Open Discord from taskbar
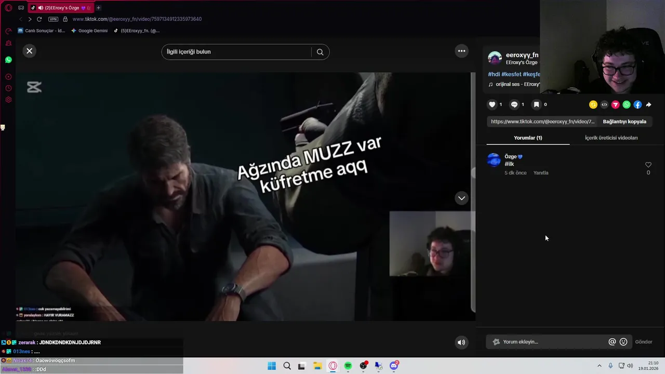 [394, 366]
